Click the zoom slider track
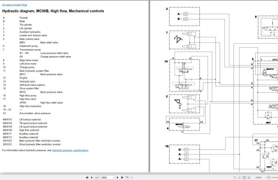 (274, 177)
